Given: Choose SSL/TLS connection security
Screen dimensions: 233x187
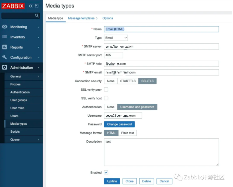Looking at the screenshot, I should (x=147, y=81).
